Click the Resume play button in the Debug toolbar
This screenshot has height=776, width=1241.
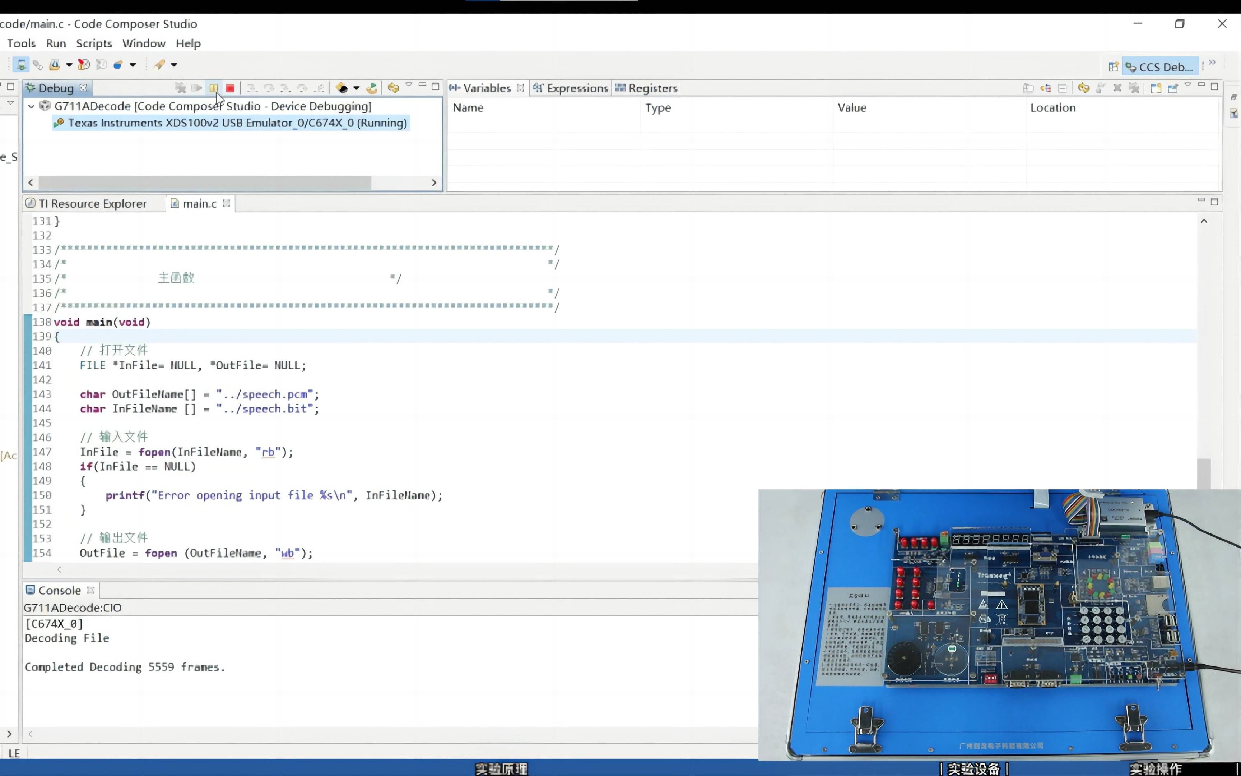[196, 88]
